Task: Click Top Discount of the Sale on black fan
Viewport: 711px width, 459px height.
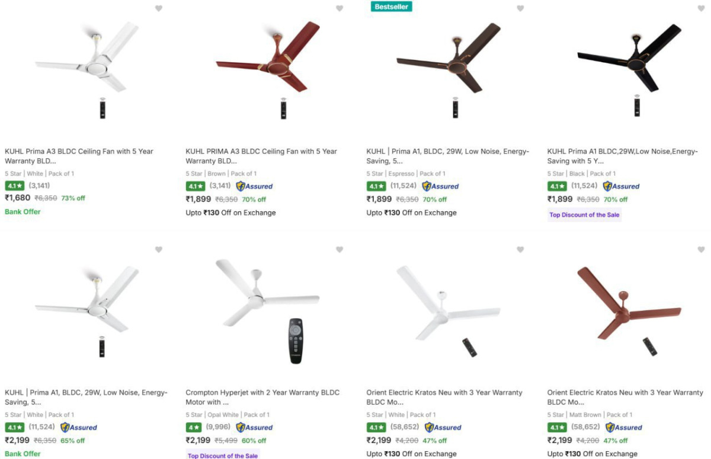Action: click(x=584, y=214)
